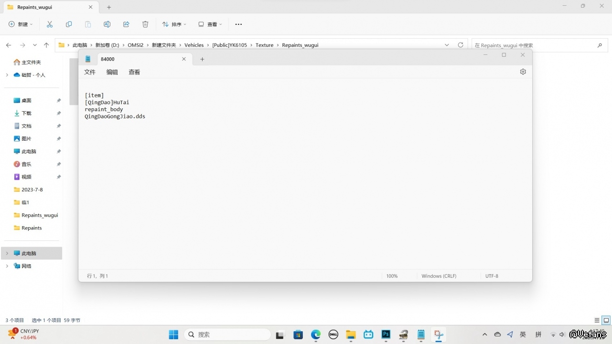Image resolution: width=612 pixels, height=344 pixels.
Task: Click the location arrow tray icon
Action: 510,334
